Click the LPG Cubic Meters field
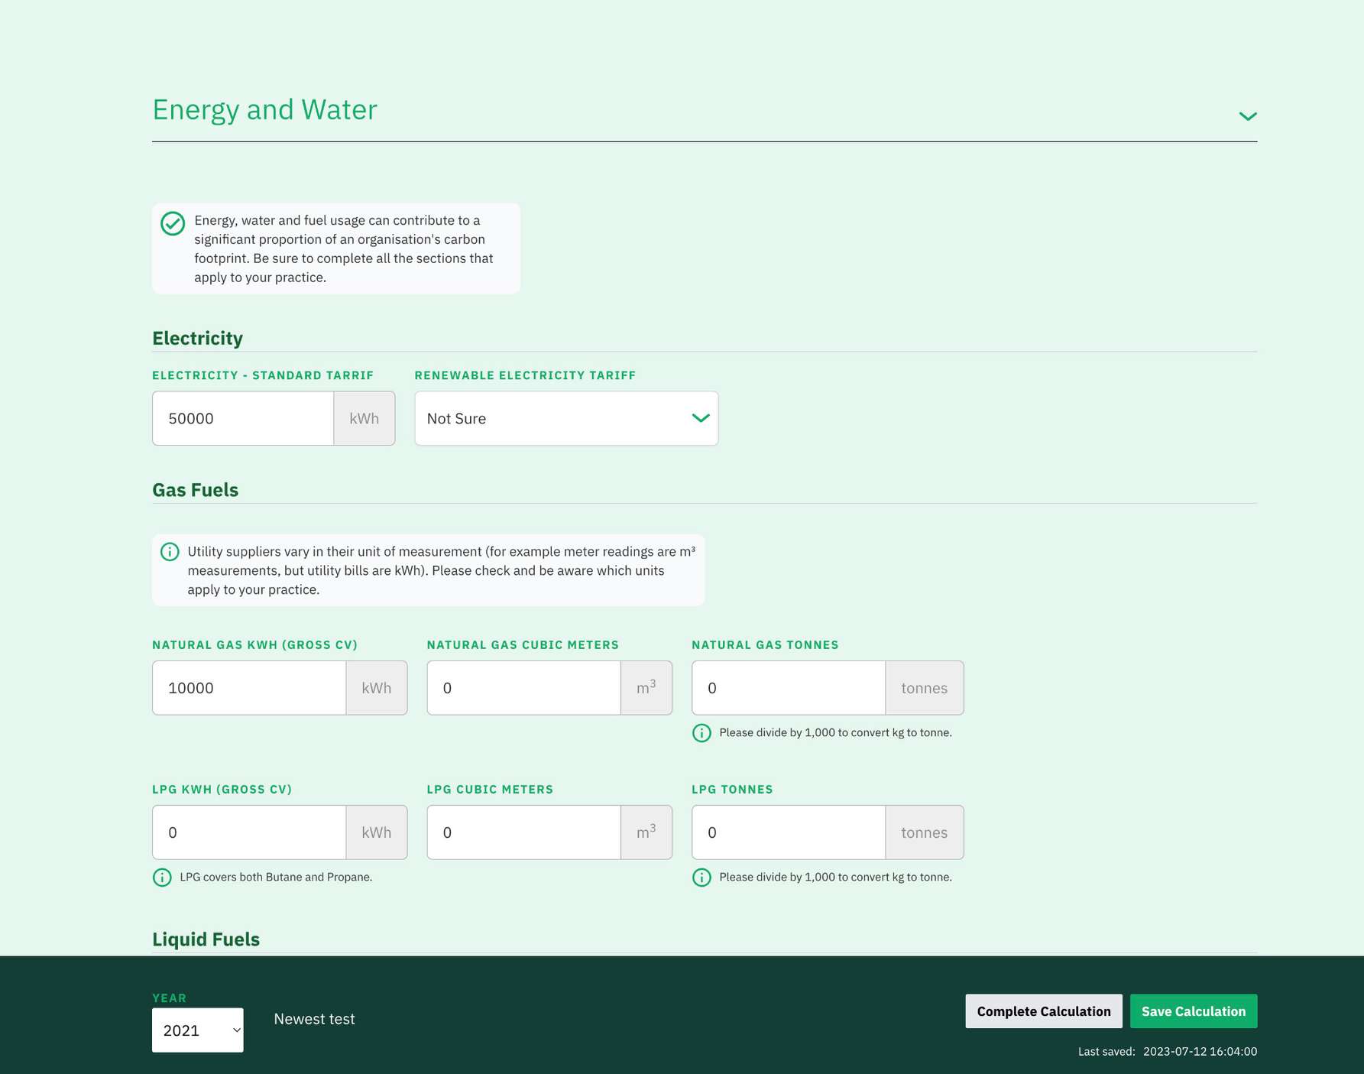The height and width of the screenshot is (1074, 1364). [523, 832]
